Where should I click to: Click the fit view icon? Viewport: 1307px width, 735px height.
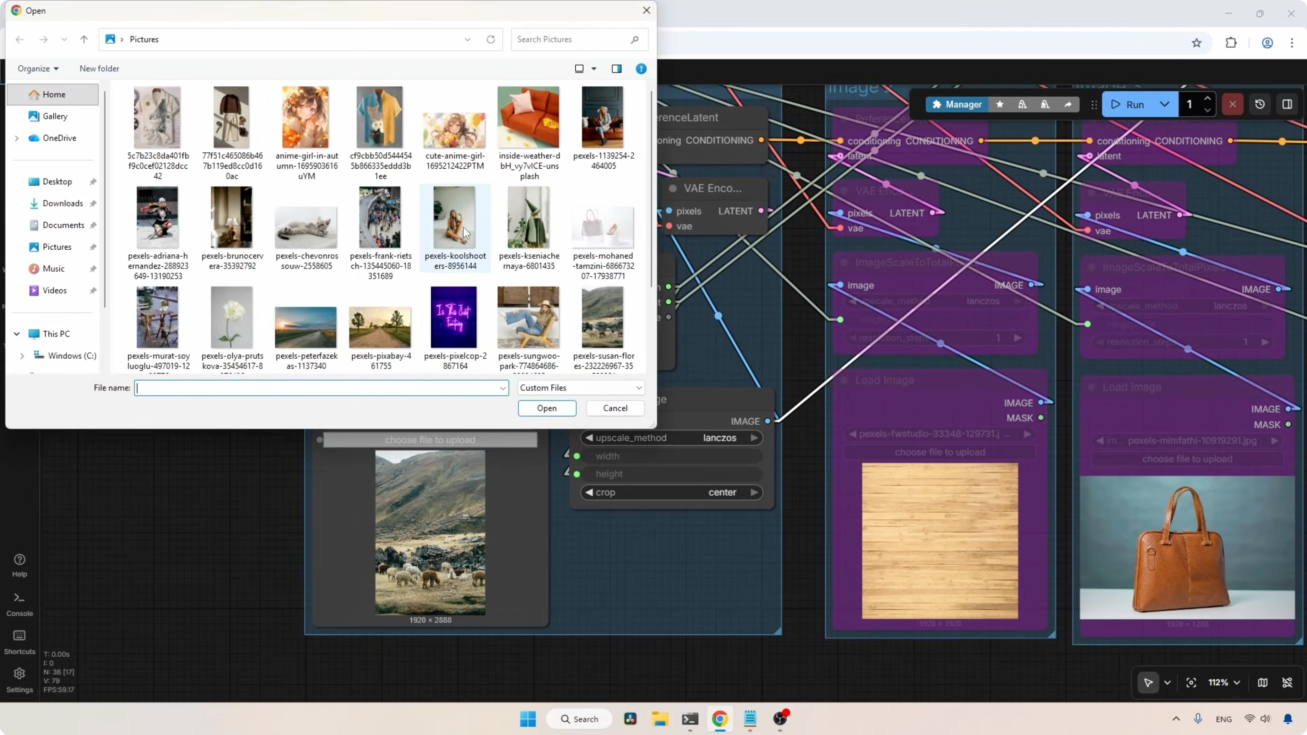click(1191, 683)
